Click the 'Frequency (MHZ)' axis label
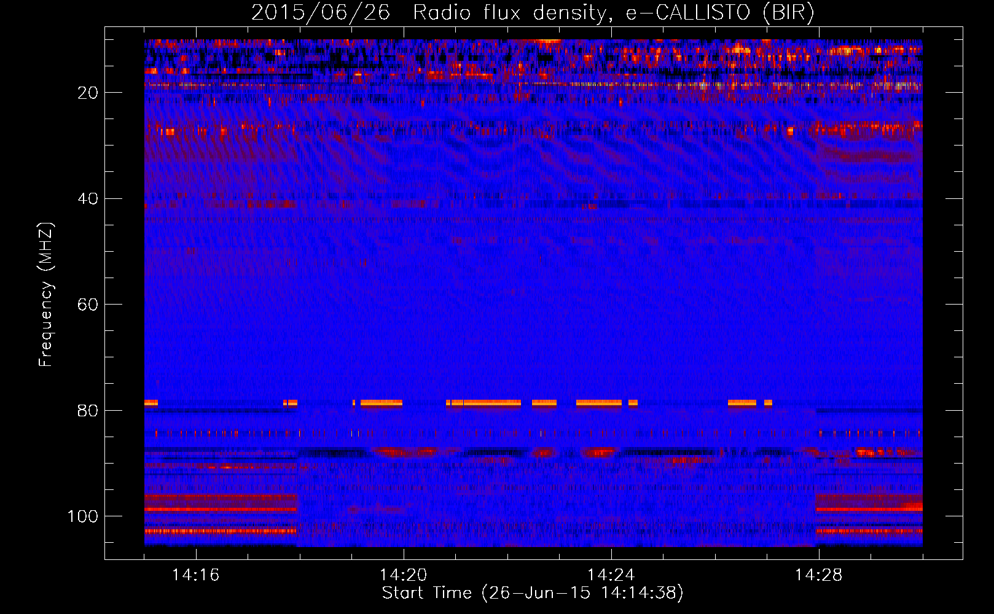This screenshot has width=994, height=614. click(46, 295)
